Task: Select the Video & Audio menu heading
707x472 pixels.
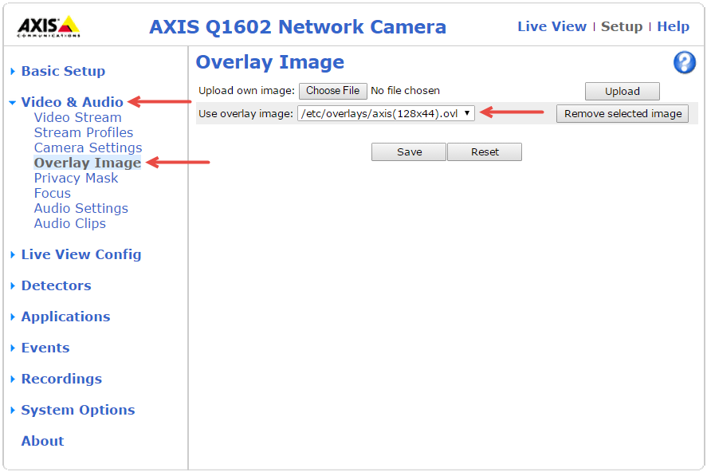Action: (x=73, y=102)
